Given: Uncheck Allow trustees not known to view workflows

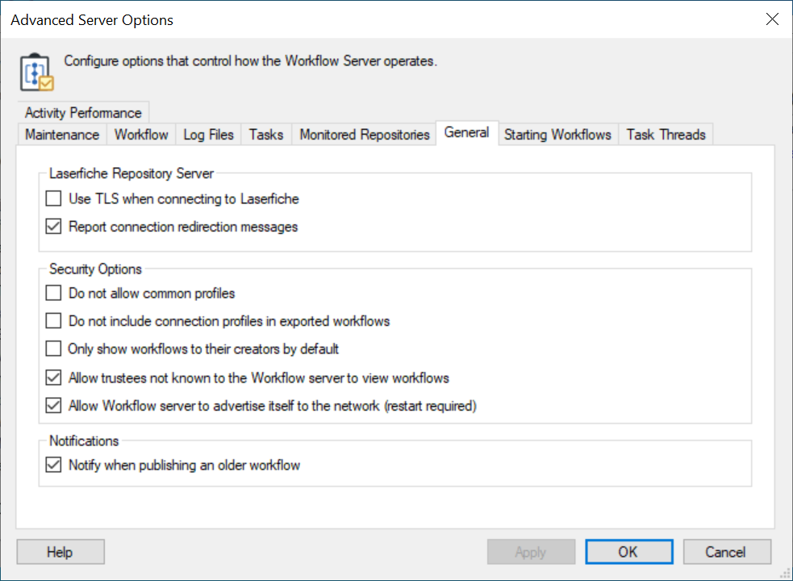Looking at the screenshot, I should (54, 378).
